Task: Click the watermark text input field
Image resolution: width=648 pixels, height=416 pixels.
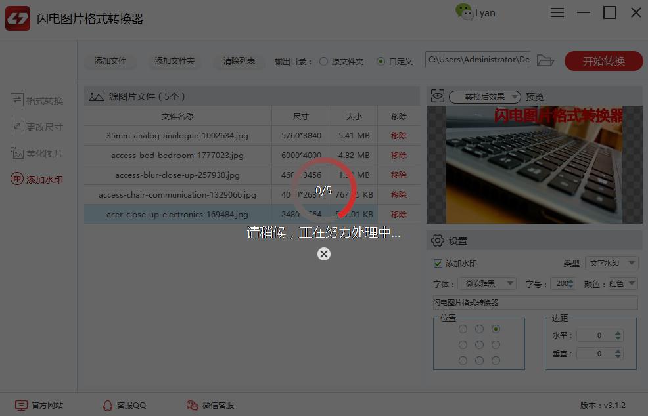Action: pyautogui.click(x=536, y=302)
